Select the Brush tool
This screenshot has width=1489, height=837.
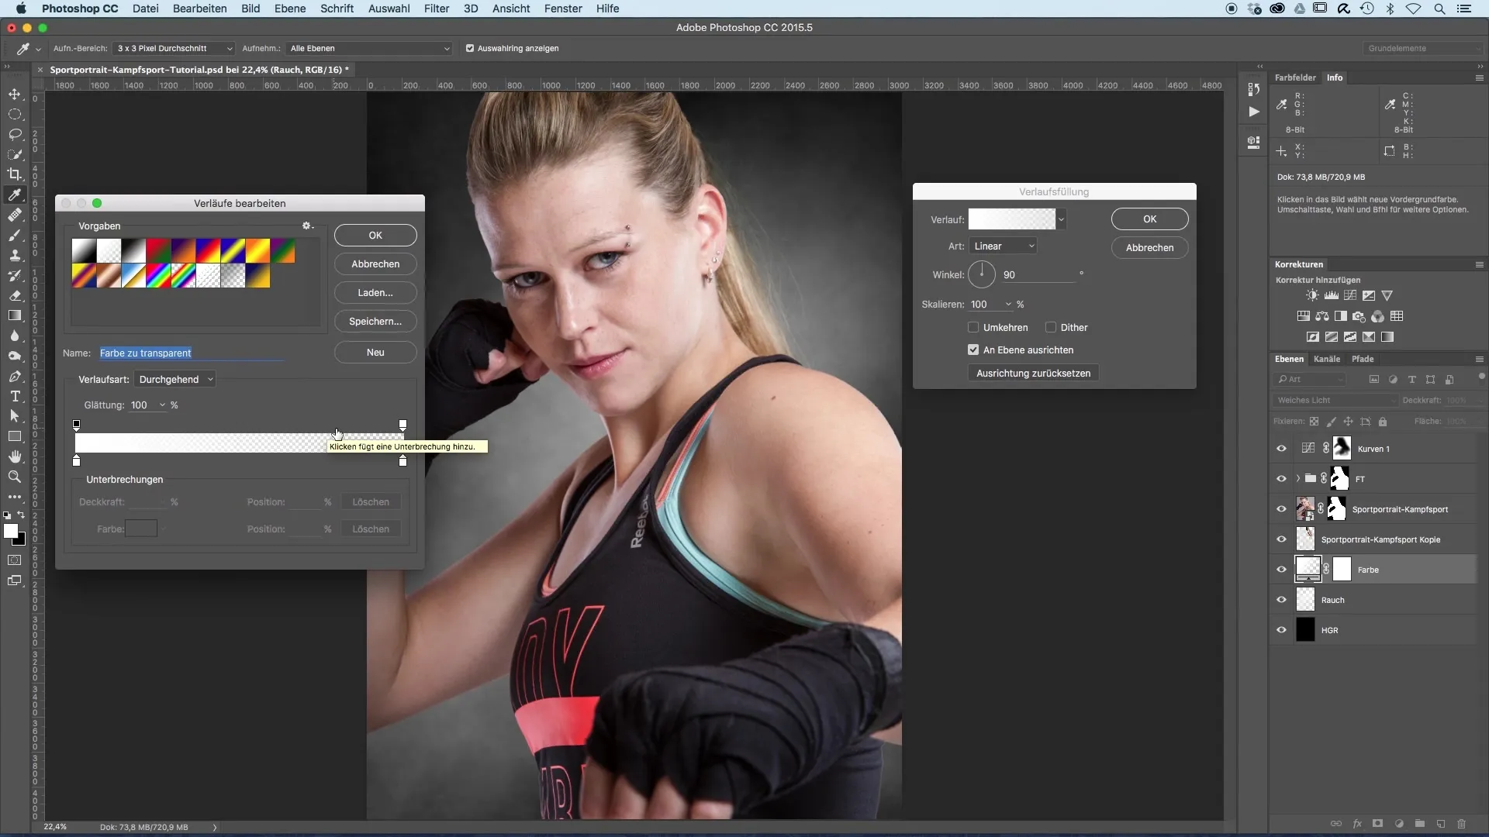(15, 235)
